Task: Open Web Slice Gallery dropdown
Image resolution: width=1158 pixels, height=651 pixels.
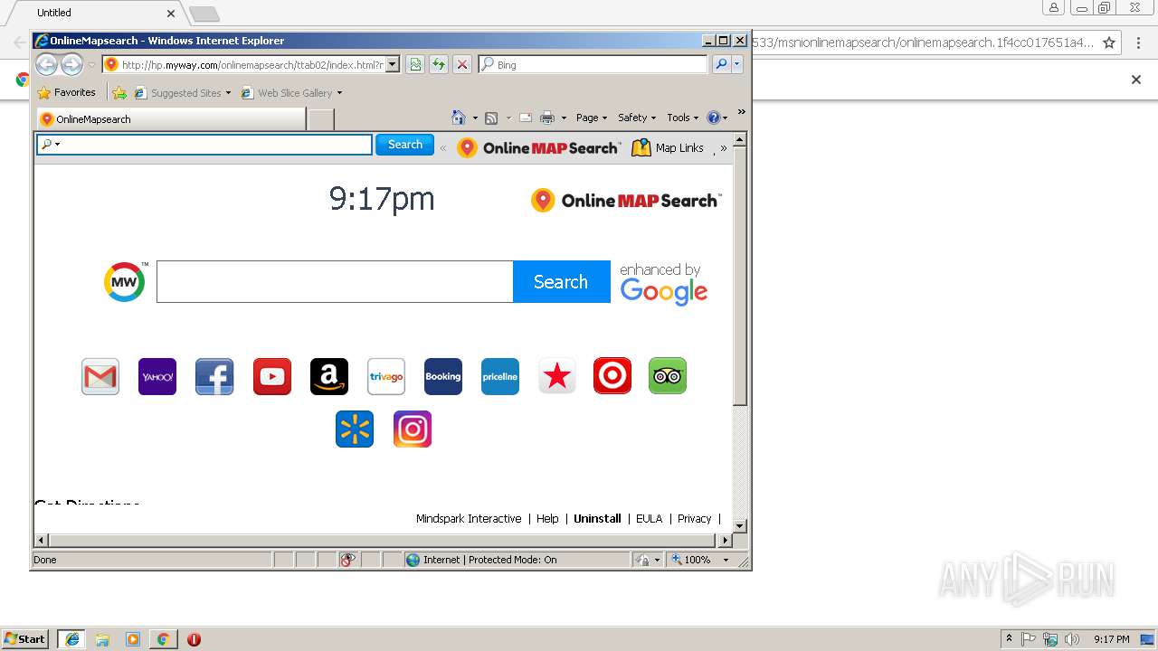Action: coord(339,93)
